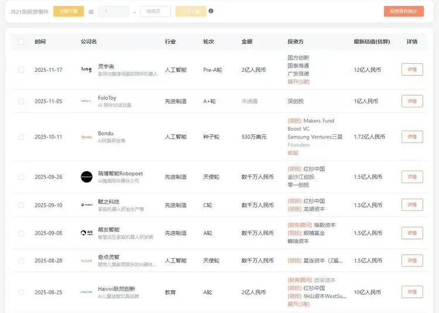Image resolution: width=439 pixels, height=313 pixels.
Task: Click the 12亿人民币 valuation cell
Action: point(368,70)
